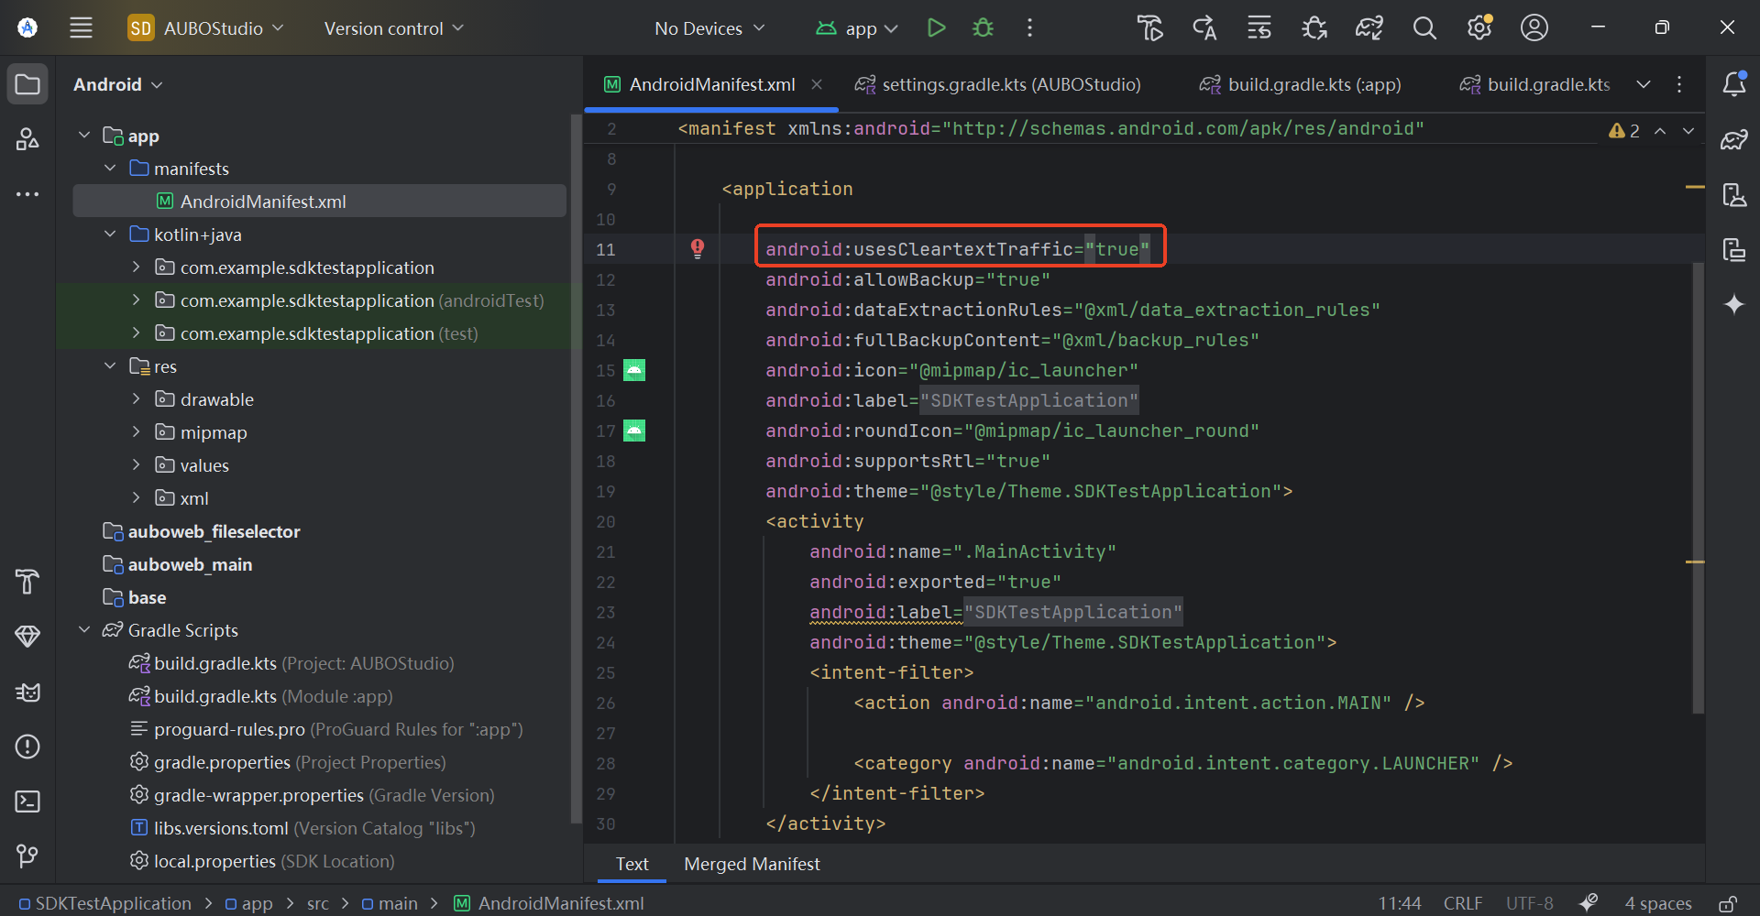Launch the Profiler from the toolbar
The height and width of the screenshot is (916, 1760).
(x=1314, y=27)
